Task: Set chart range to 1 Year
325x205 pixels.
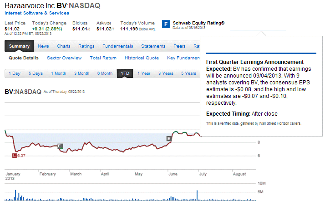Action: coord(144,73)
